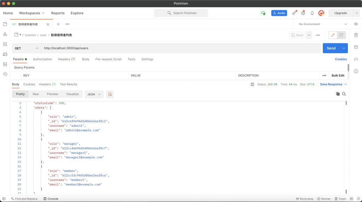Open the APIs sidebar icon
Image resolution: width=362 pixels, height=202 pixels.
point(5,34)
